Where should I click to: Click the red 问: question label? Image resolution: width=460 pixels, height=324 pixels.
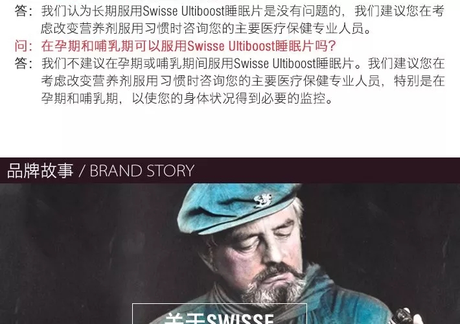(24, 46)
